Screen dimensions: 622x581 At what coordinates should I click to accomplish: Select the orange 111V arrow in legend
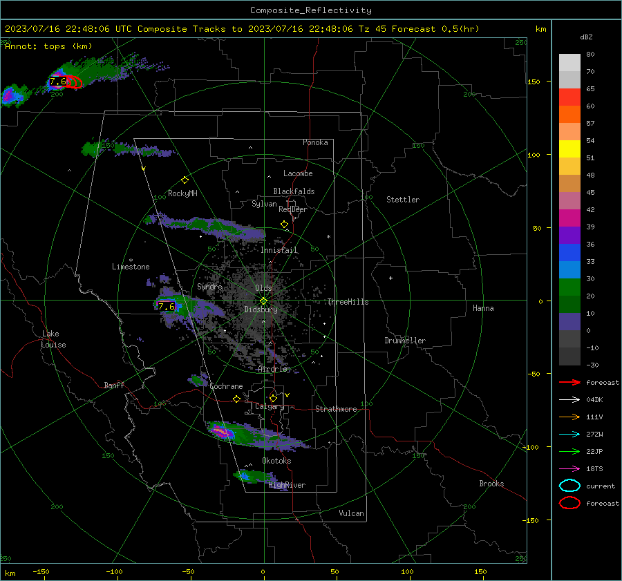(569, 417)
